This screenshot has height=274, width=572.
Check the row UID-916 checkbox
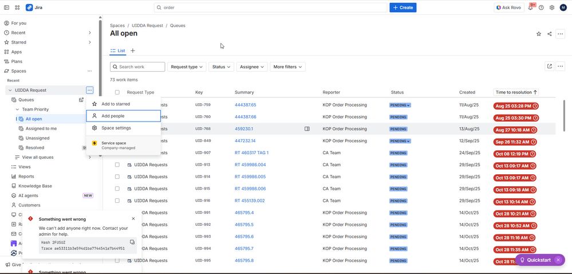117,201
